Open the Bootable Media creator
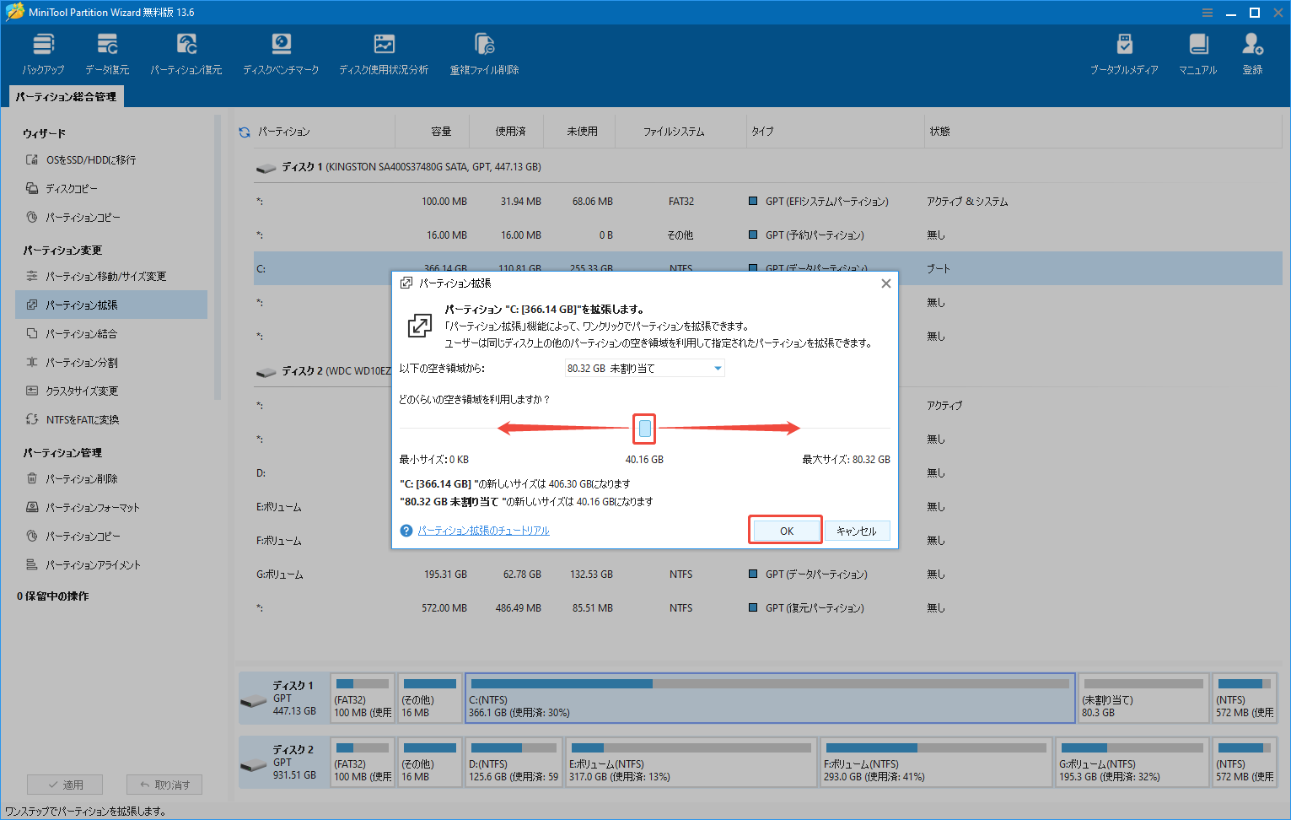Screen dimensions: 1291x820 pos(1125,53)
